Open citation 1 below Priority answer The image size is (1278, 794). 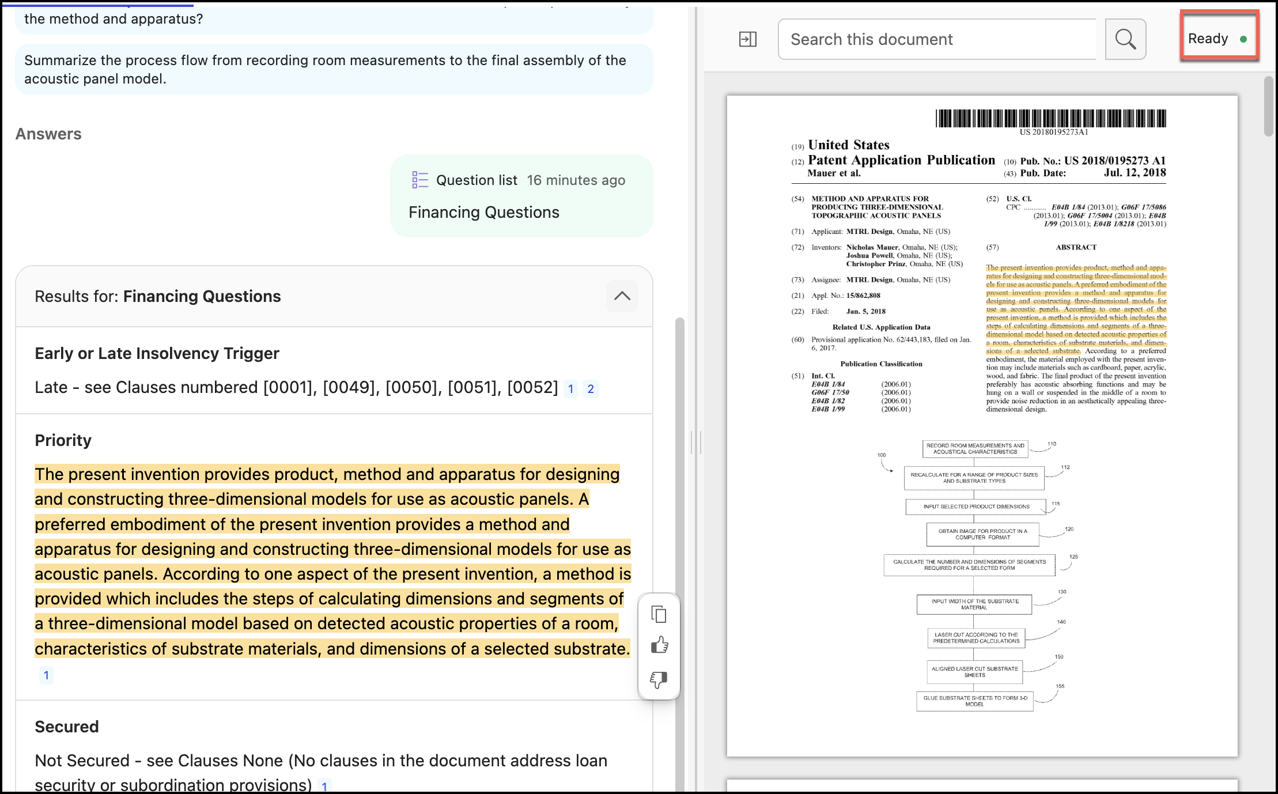[x=46, y=675]
